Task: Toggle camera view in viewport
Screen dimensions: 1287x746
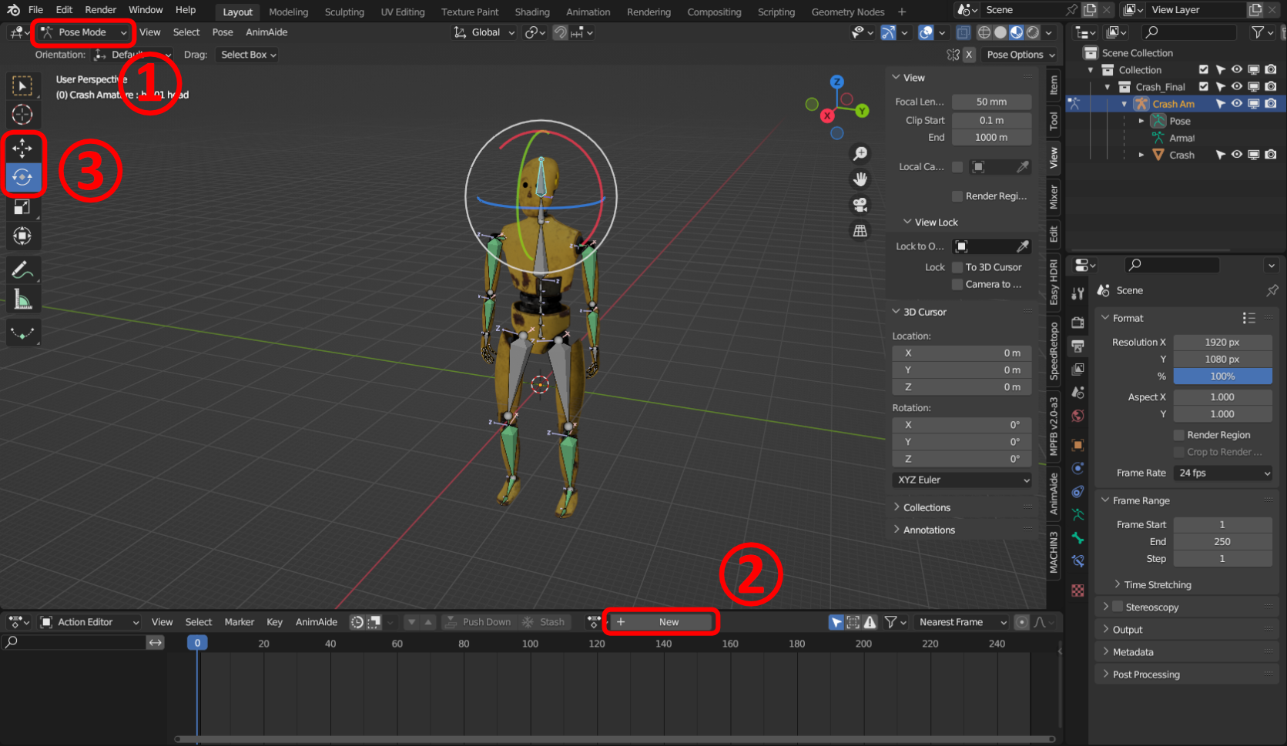Action: (x=860, y=205)
